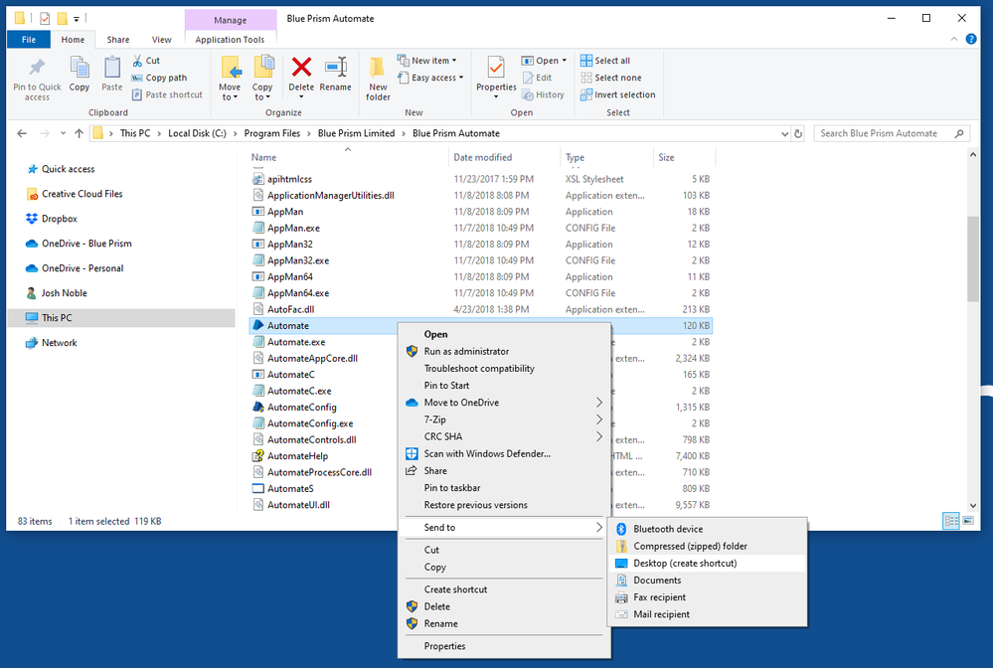Image resolution: width=993 pixels, height=668 pixels.
Task: Click the Copy icon in Clipboard group
Action: click(x=80, y=68)
